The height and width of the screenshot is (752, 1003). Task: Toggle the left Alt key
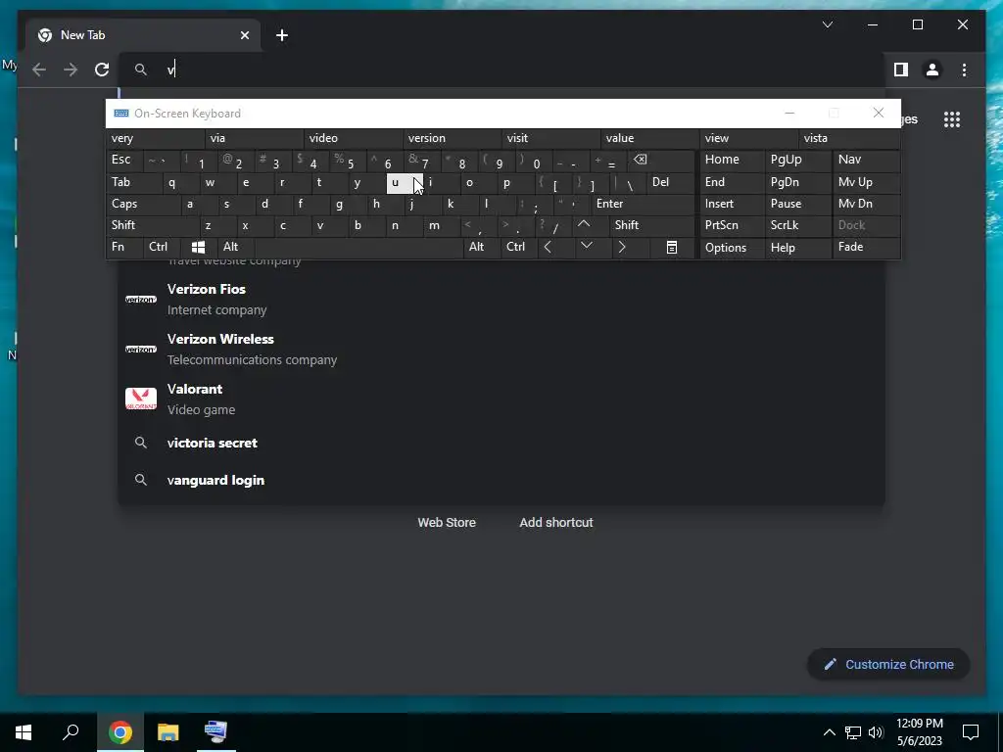pos(236,247)
